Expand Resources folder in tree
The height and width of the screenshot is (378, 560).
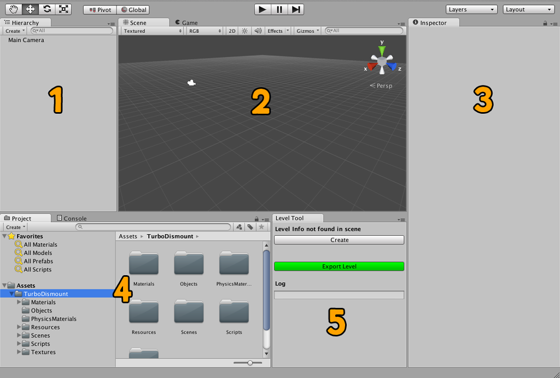click(x=19, y=327)
